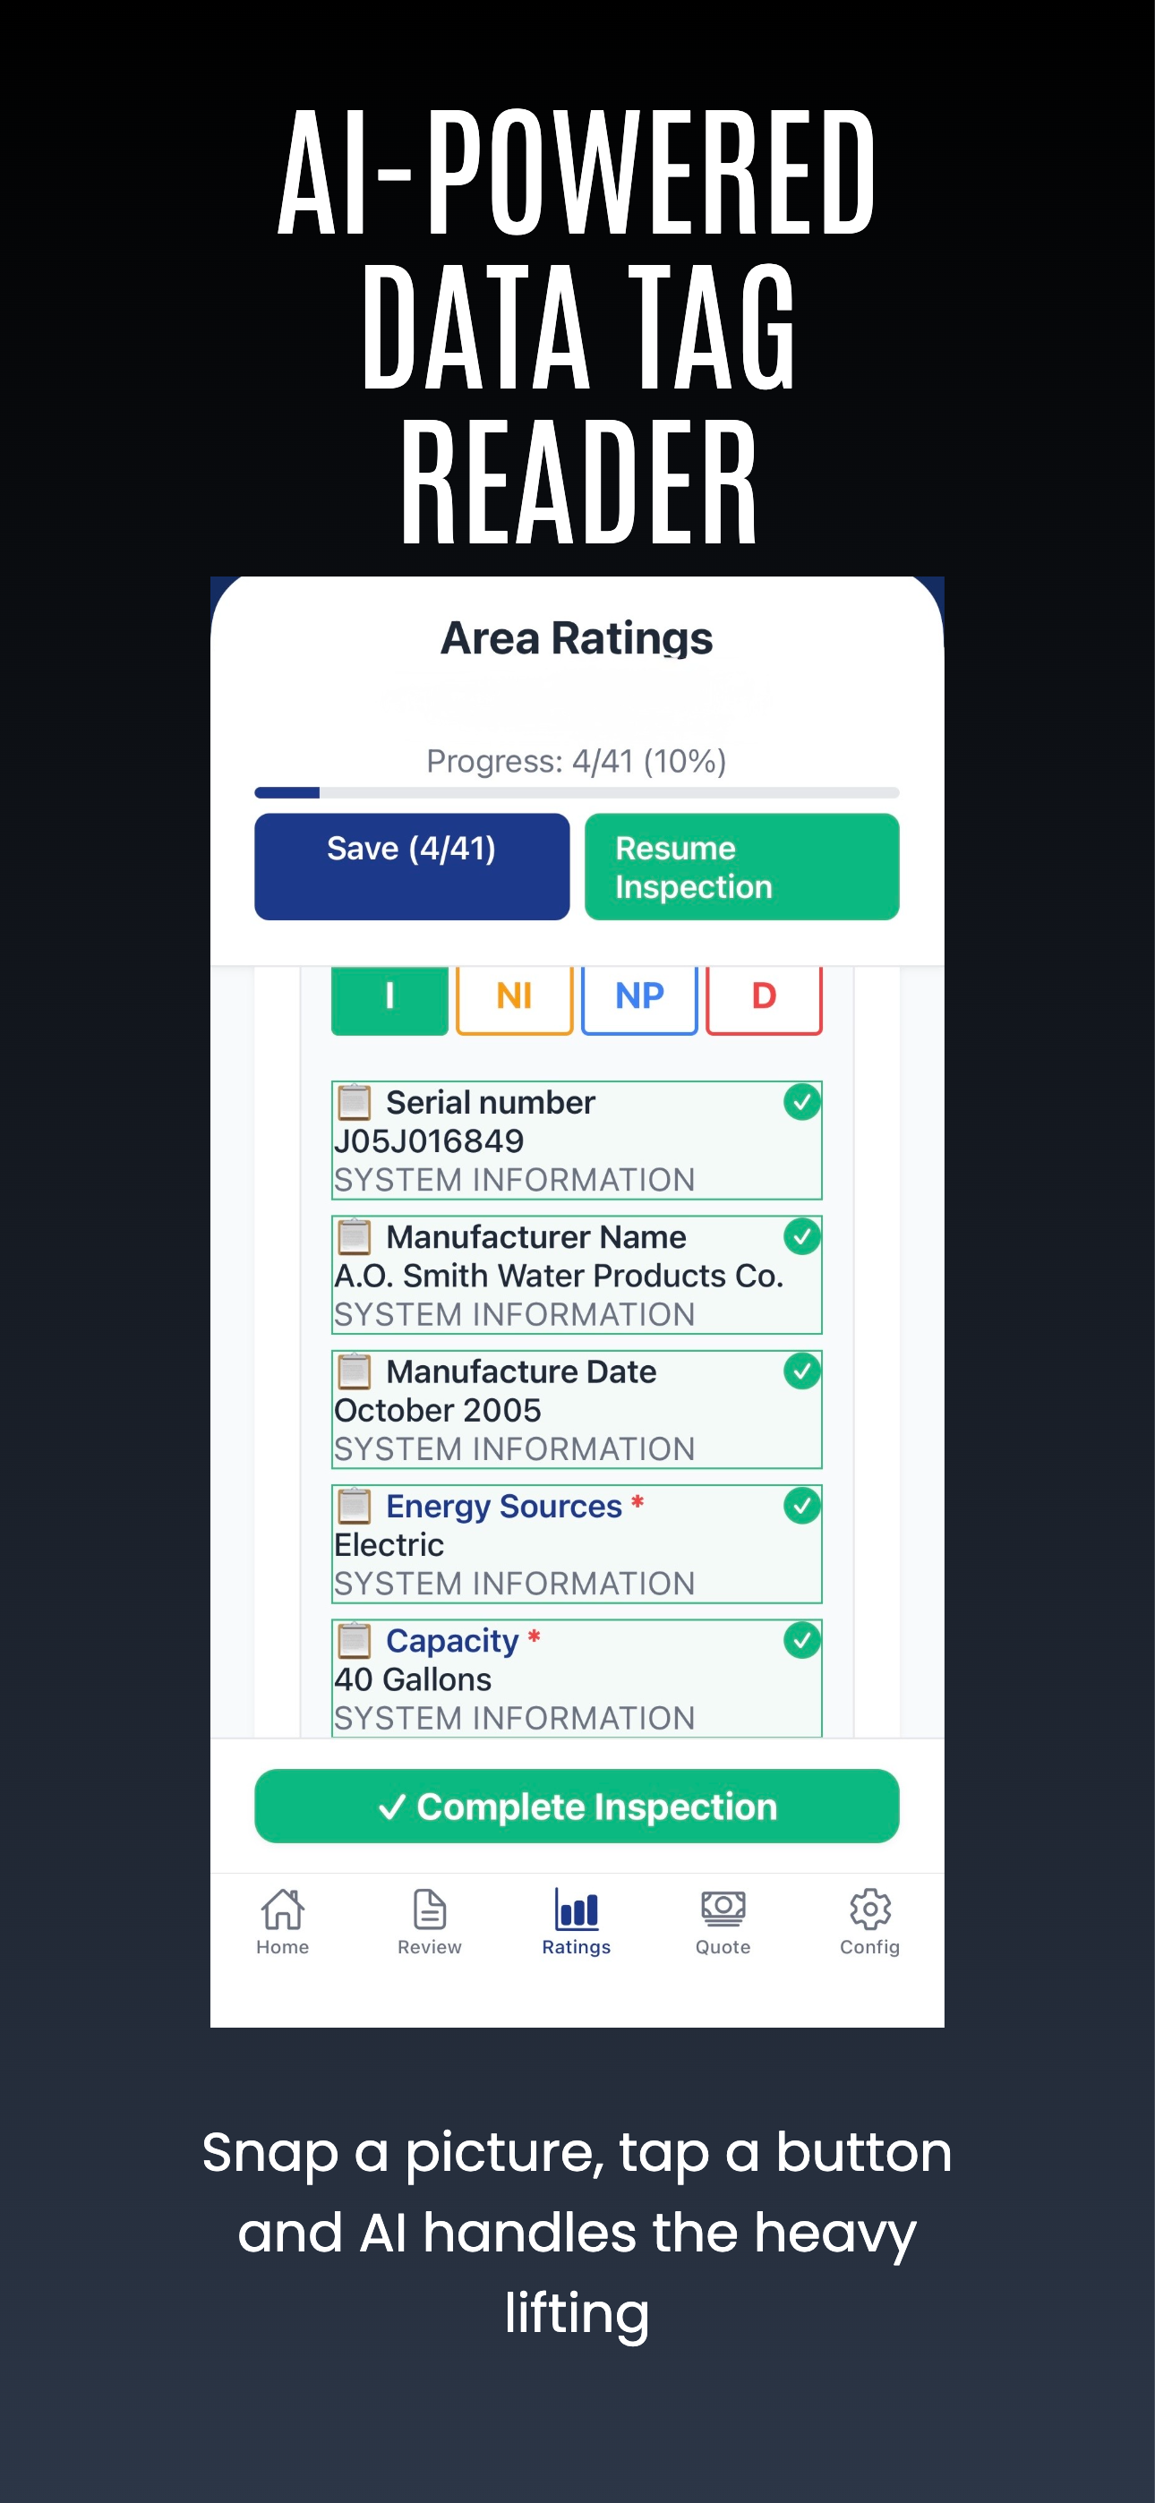Click SYSTEM INFORMATION under Manufacturer Name
This screenshot has width=1155, height=2503.
514,1313
